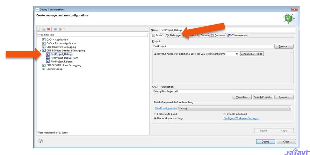This screenshot has width=310, height=155.
Task: Click the Duplicate launch configuration icon
Action: 44,29
